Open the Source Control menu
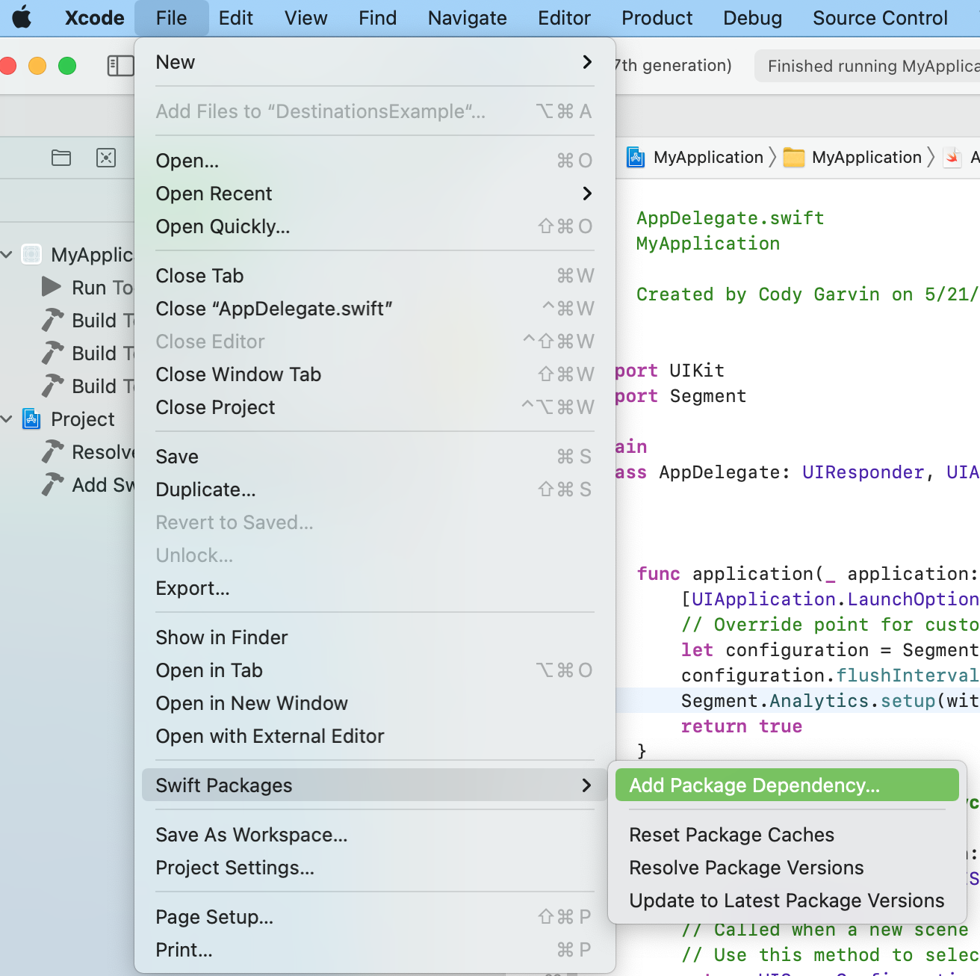 881,18
